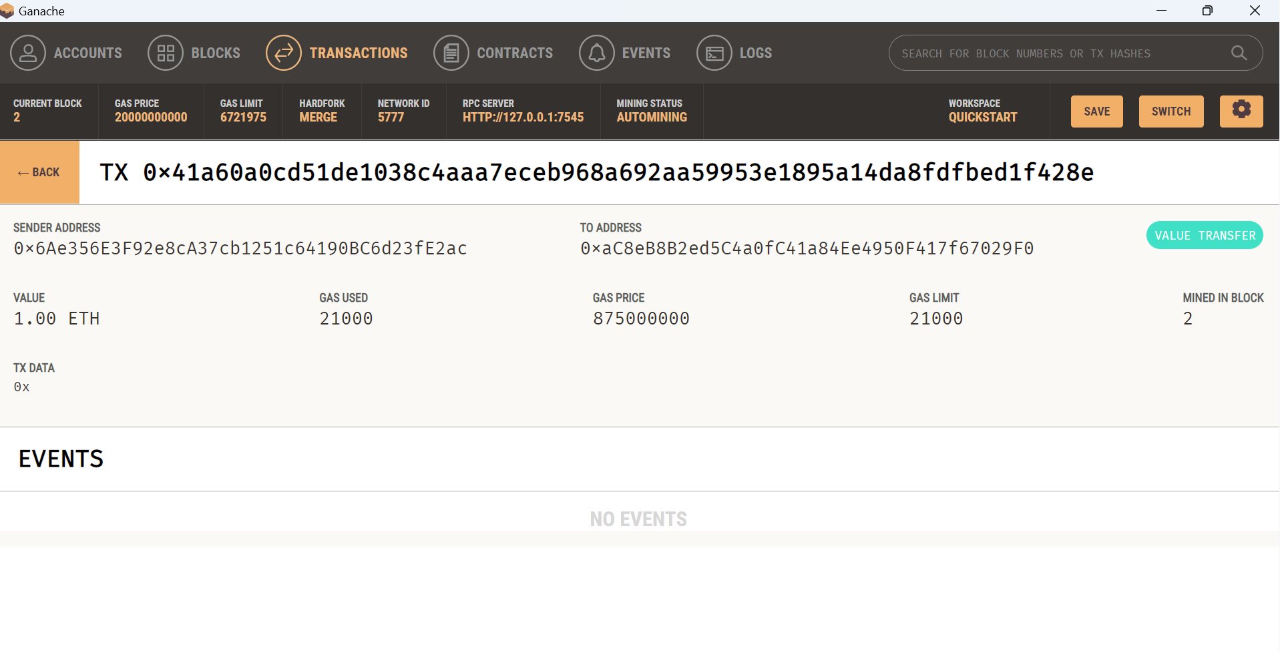Switch to the BLOCKS tab
1280x653 pixels.
pos(216,53)
